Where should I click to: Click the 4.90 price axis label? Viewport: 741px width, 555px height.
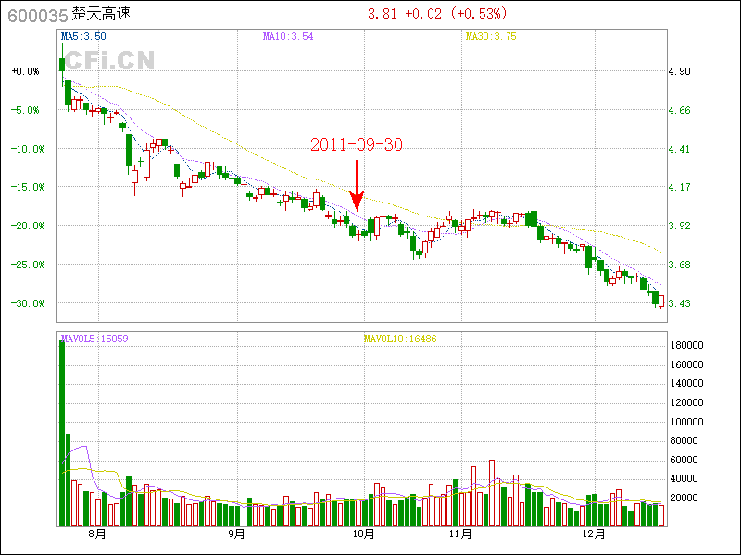(679, 71)
